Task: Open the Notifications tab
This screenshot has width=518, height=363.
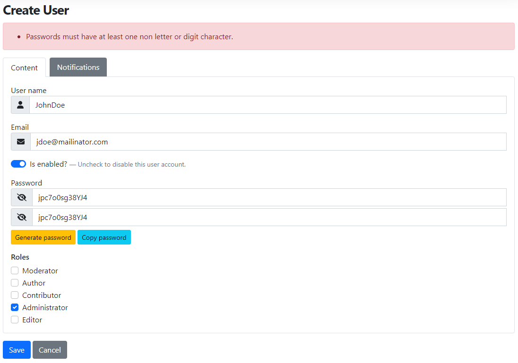Action: tap(78, 68)
